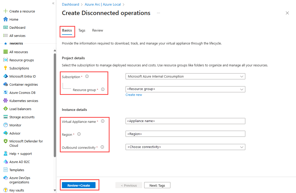
Task: Click the Microsoft Entra ID icon
Action: coord(5,76)
